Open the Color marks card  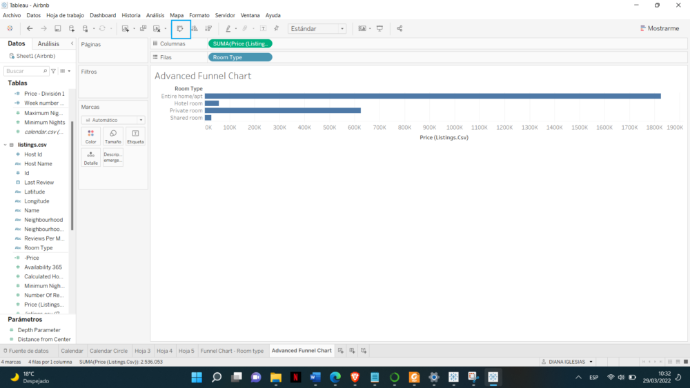coord(90,136)
